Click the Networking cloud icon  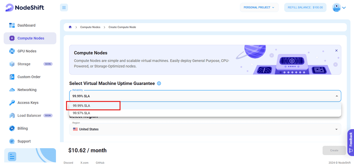(12, 90)
